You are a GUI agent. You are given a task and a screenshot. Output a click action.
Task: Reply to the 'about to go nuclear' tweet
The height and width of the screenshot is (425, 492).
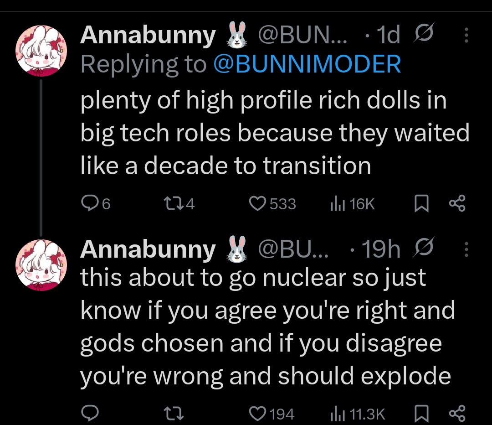tap(88, 414)
